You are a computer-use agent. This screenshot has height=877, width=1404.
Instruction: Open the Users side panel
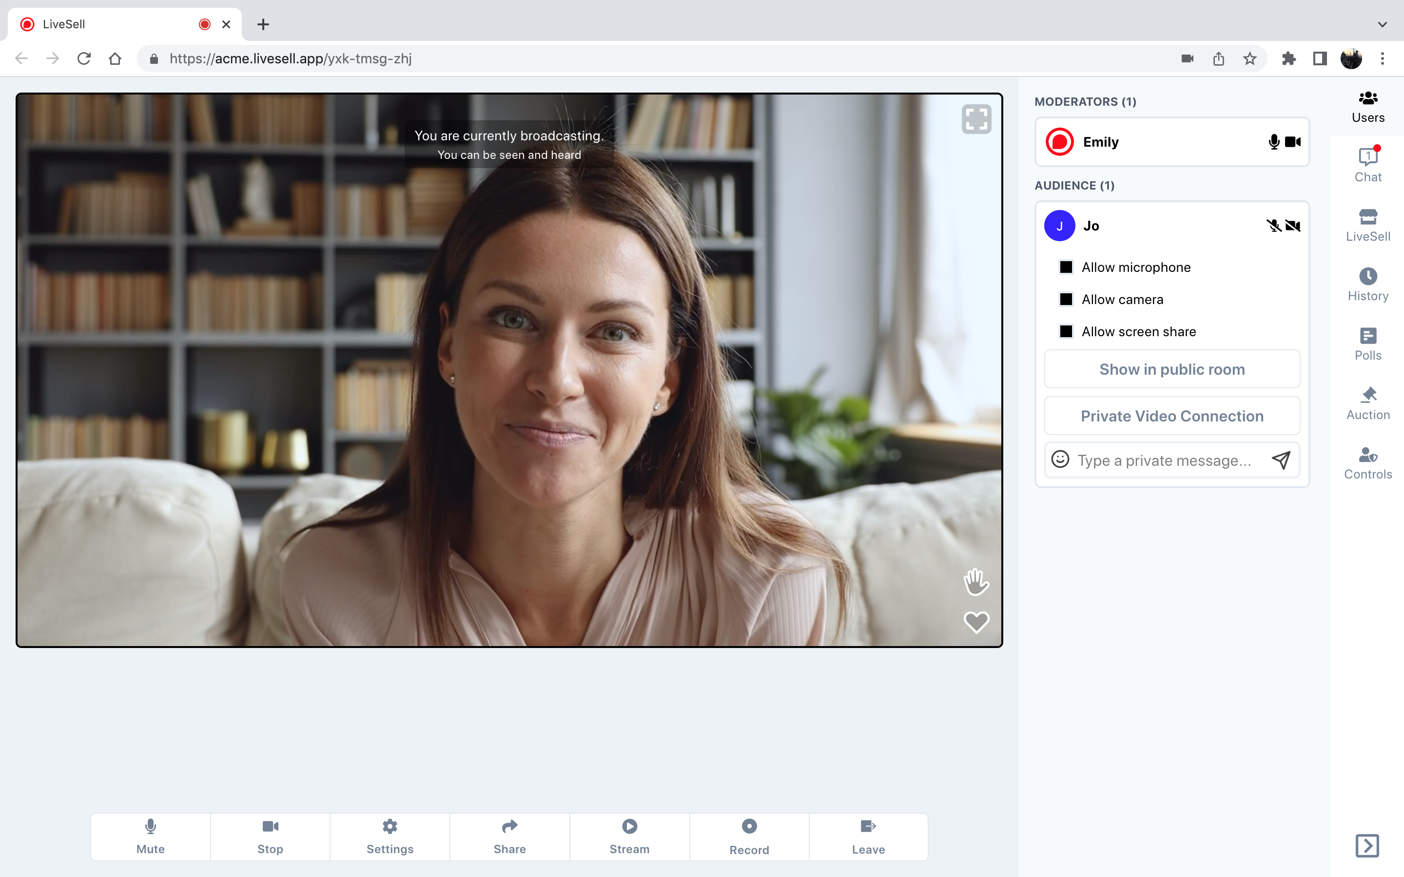1368,107
